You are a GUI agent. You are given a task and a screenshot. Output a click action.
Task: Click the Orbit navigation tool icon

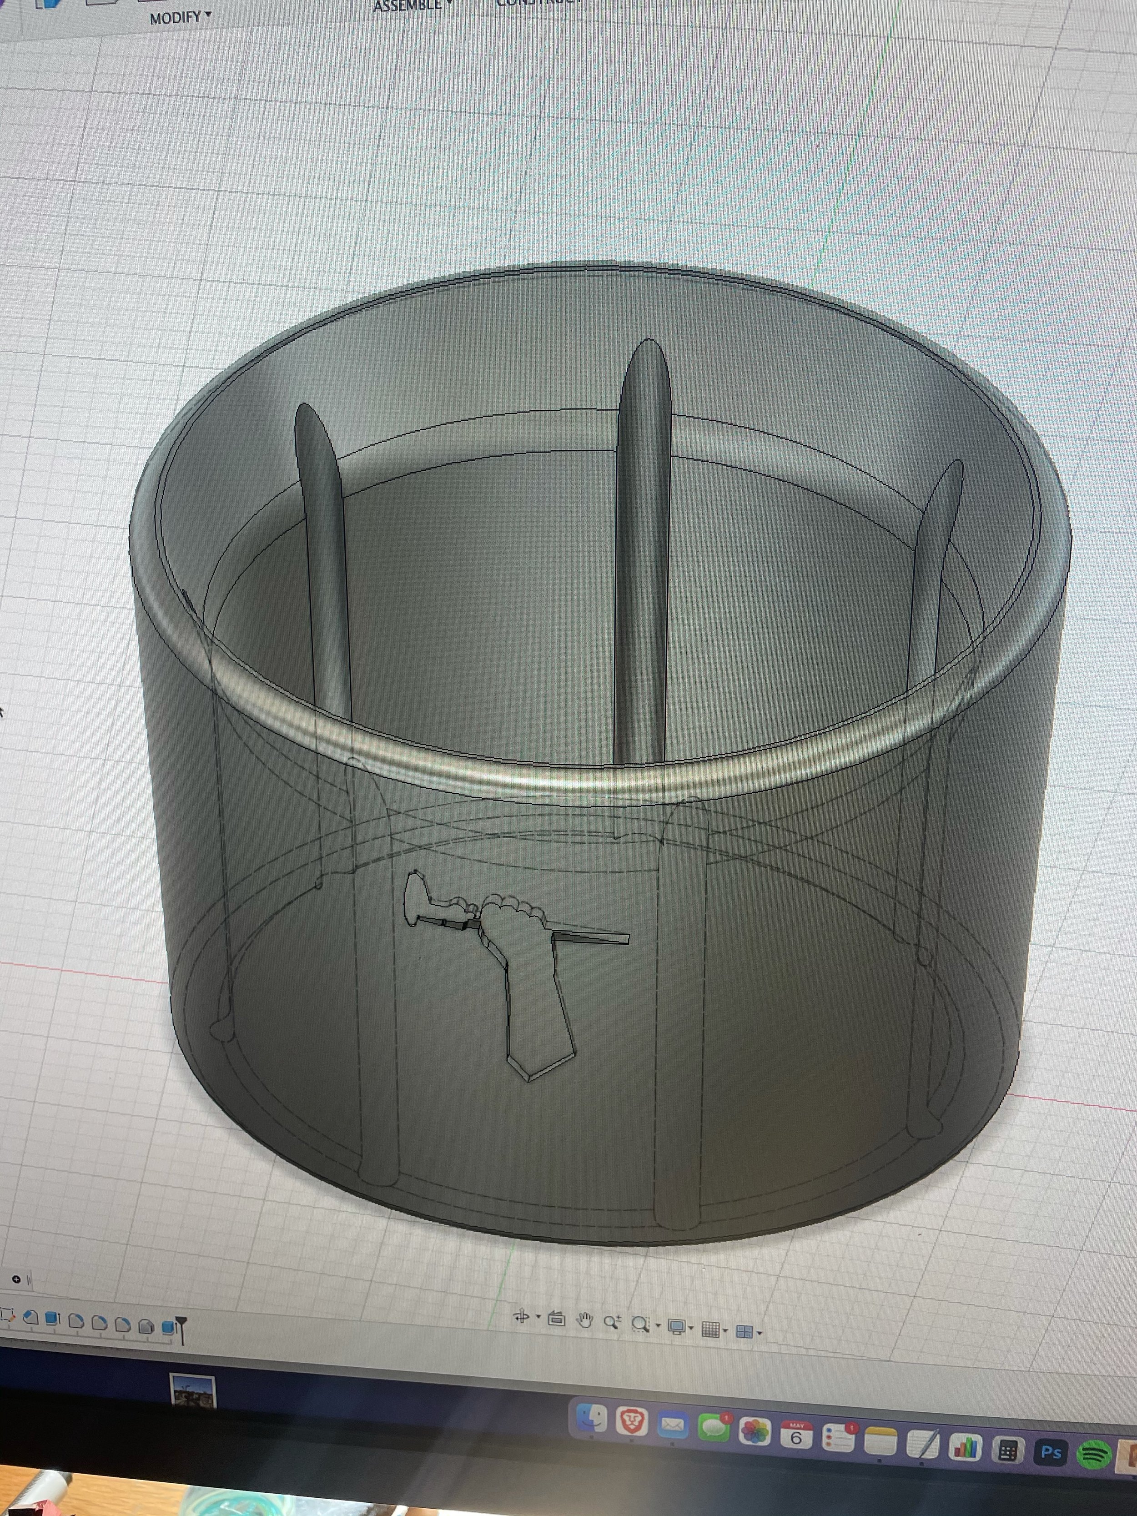click(522, 1317)
